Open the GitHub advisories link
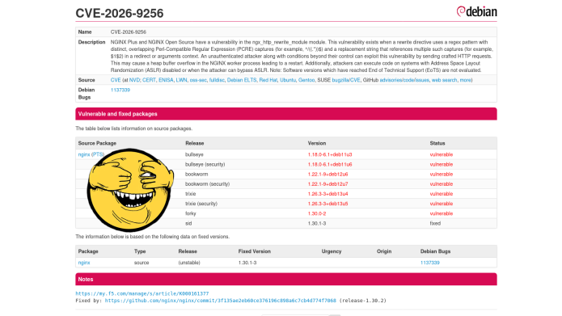Screen dimensions: 562x316 coord(390,80)
